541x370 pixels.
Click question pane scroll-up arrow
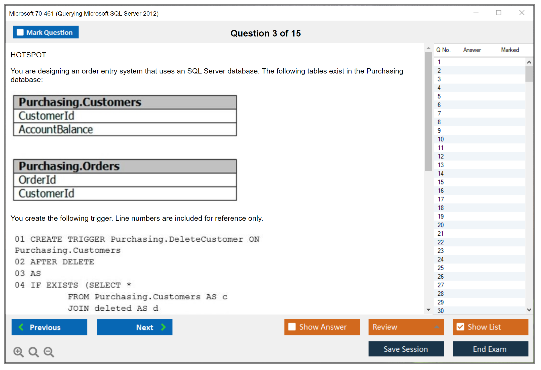click(429, 48)
